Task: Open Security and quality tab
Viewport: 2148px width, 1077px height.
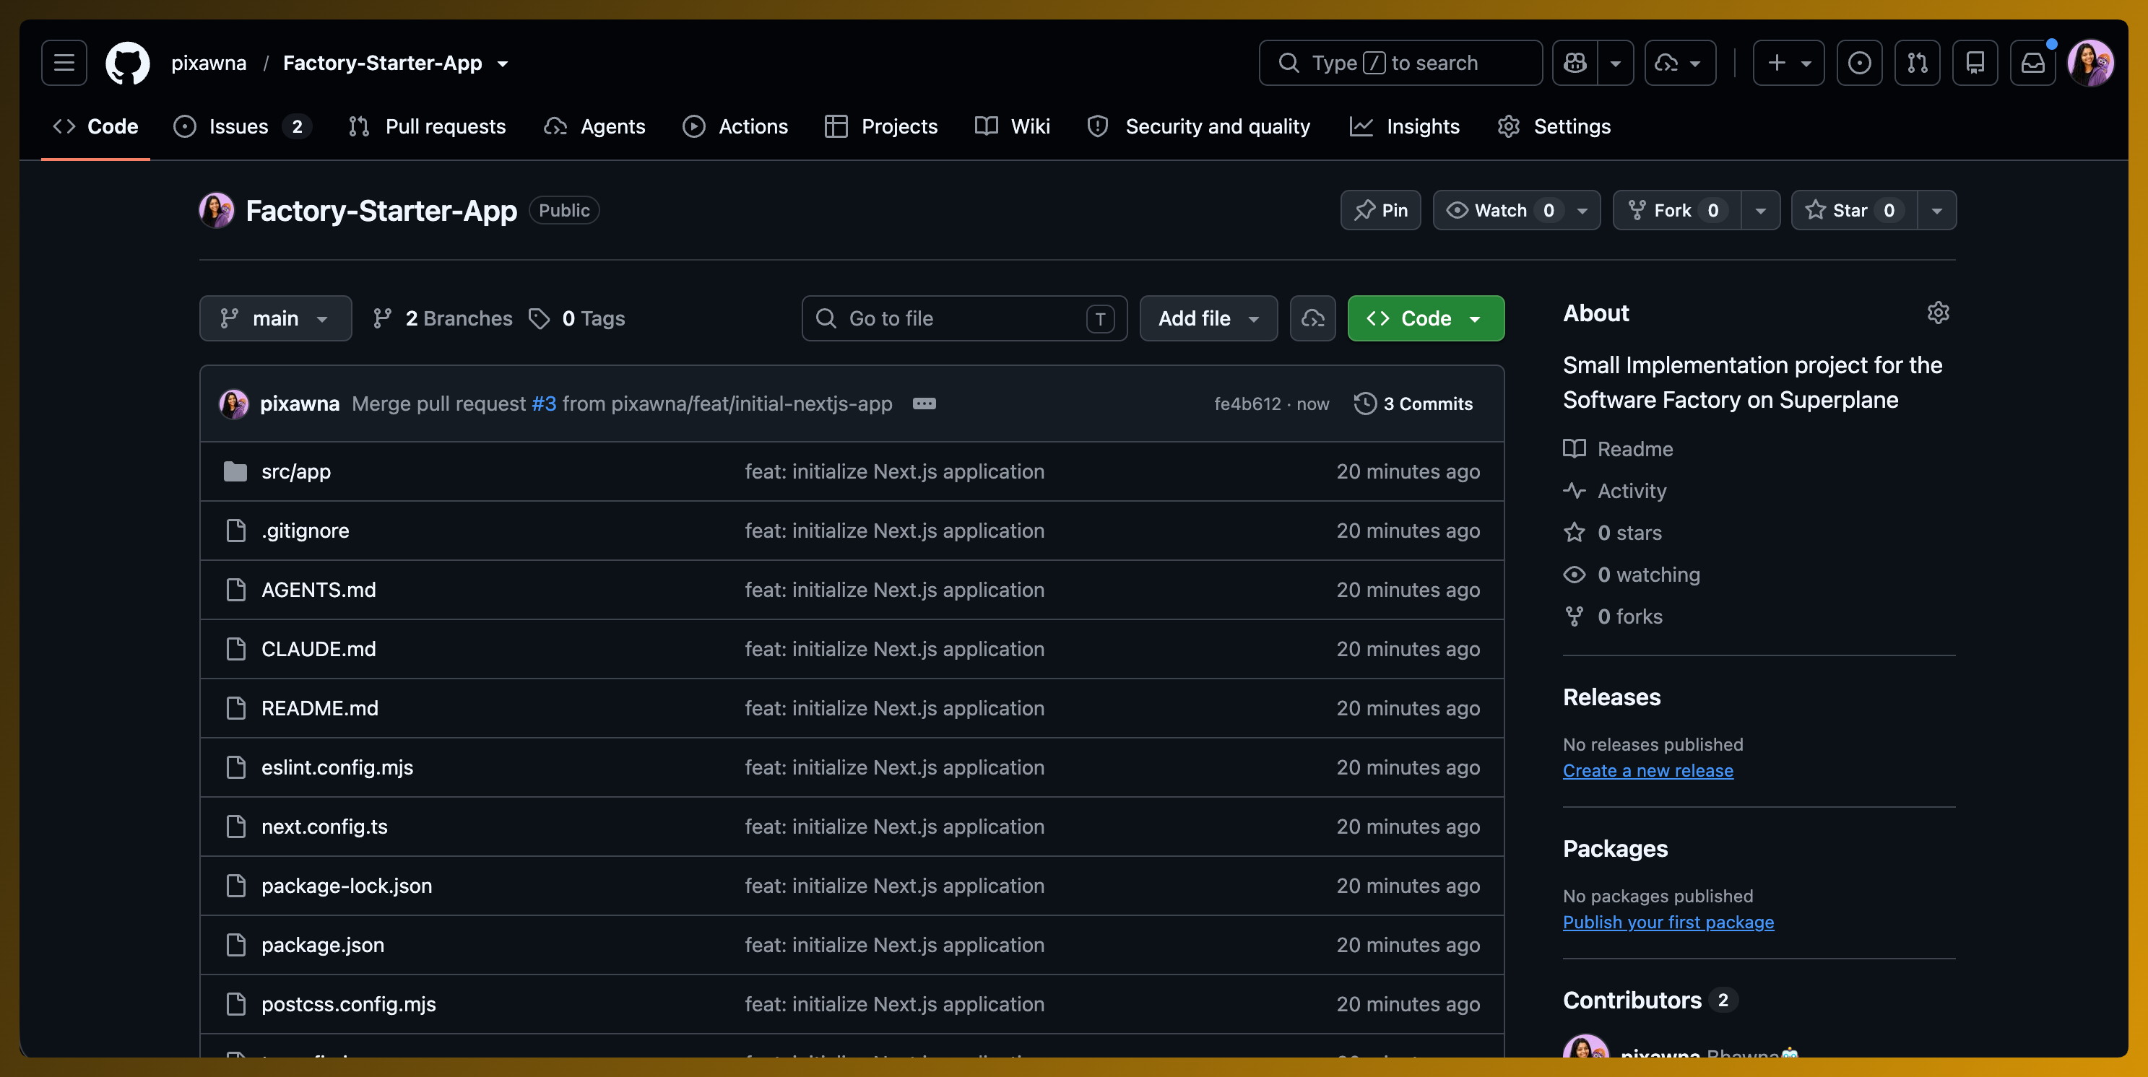Action: (1198, 126)
